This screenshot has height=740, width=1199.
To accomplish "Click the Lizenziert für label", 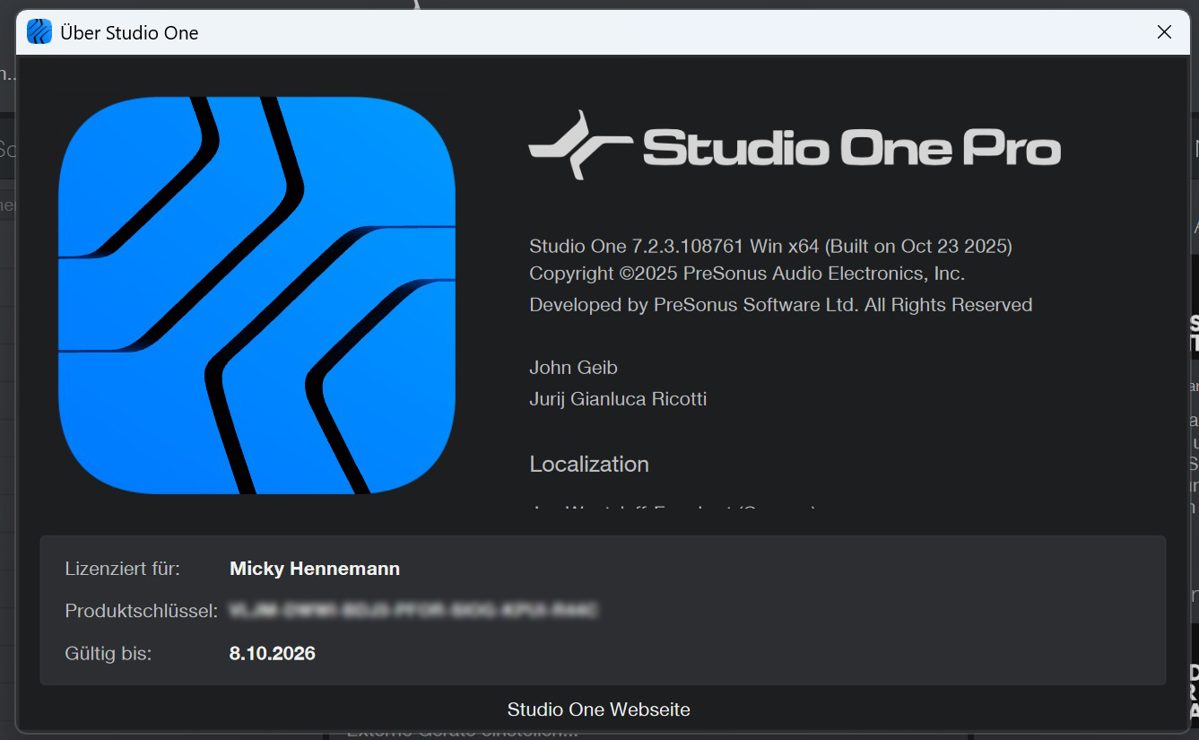I will point(123,569).
